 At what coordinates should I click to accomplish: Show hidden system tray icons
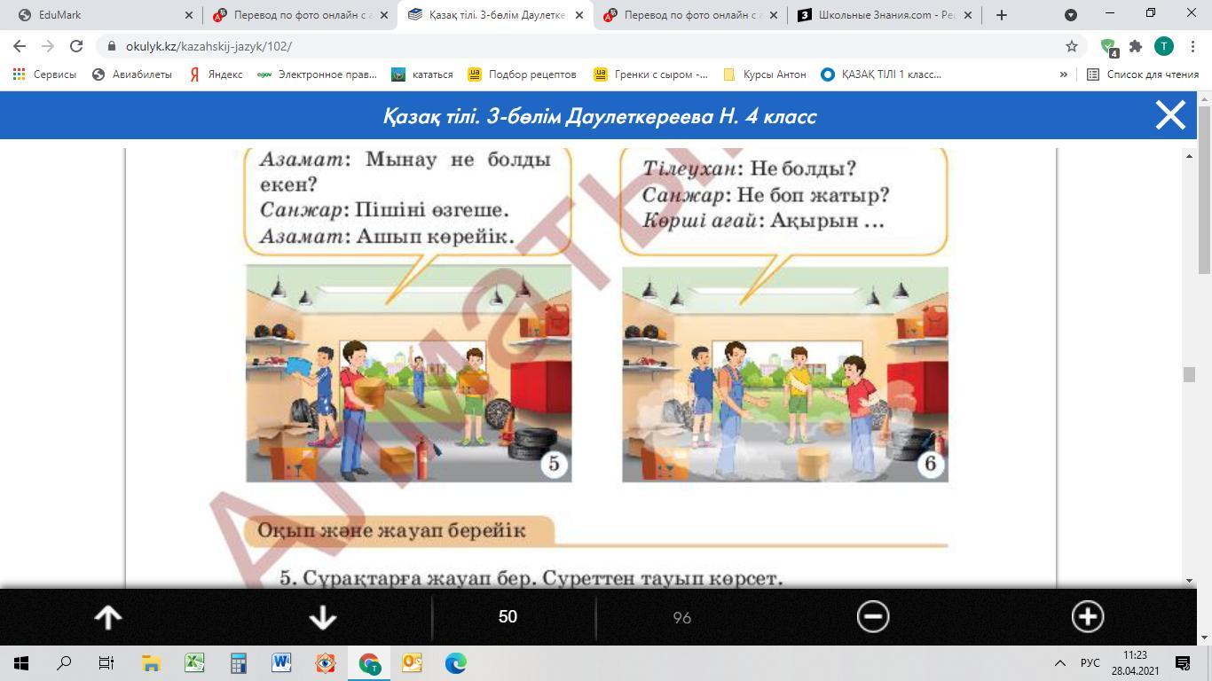pos(1059,663)
